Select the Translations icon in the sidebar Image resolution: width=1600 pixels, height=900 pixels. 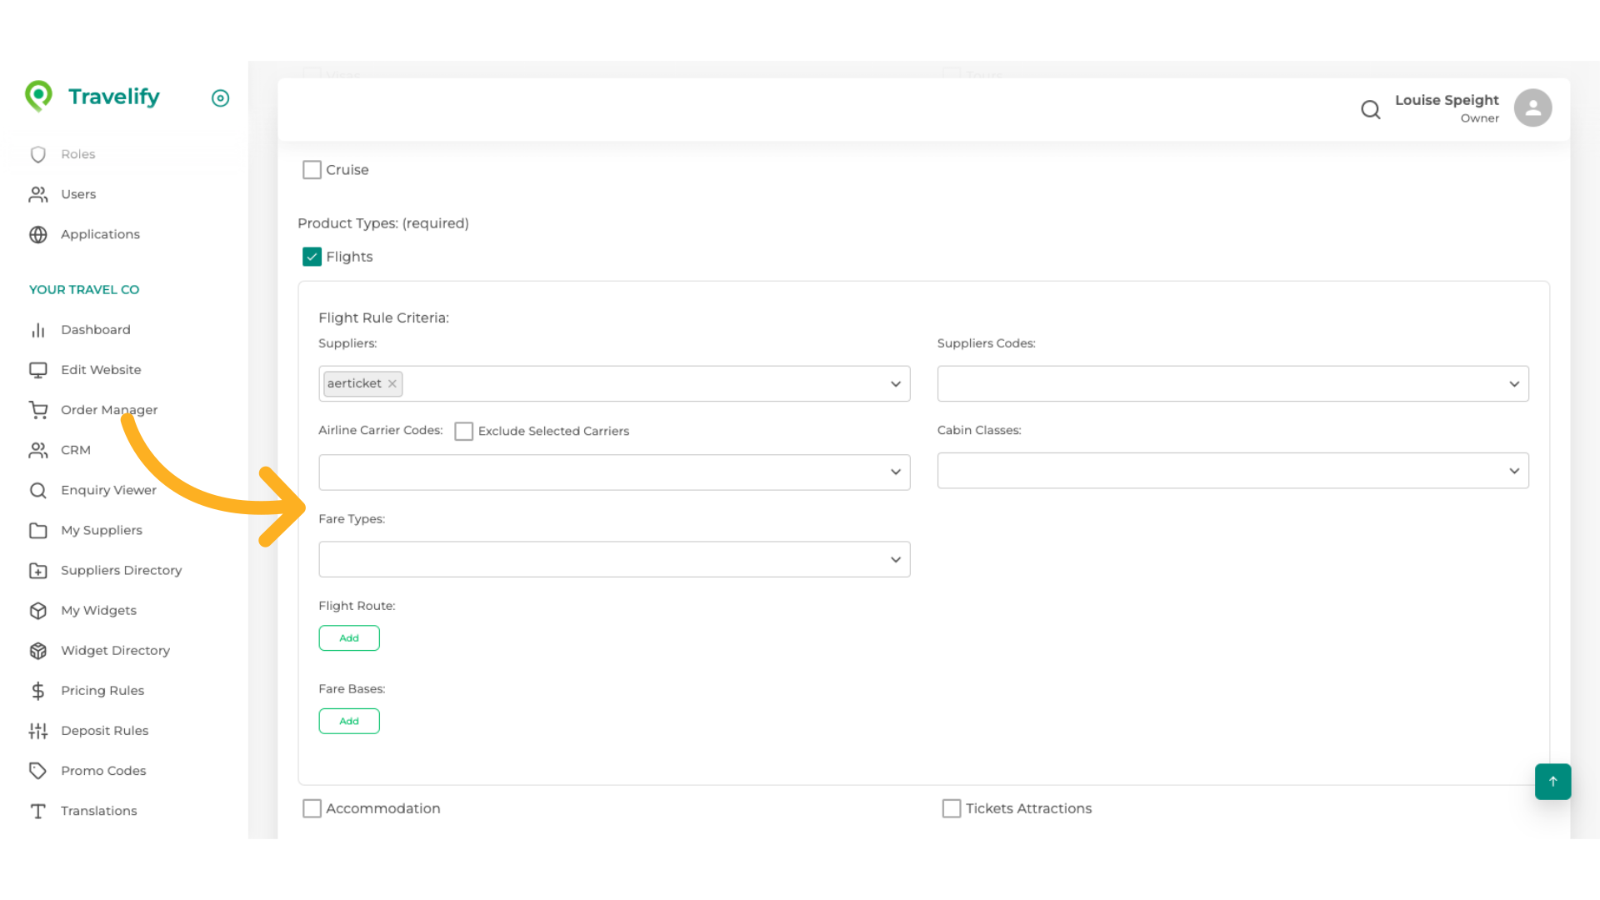38,810
